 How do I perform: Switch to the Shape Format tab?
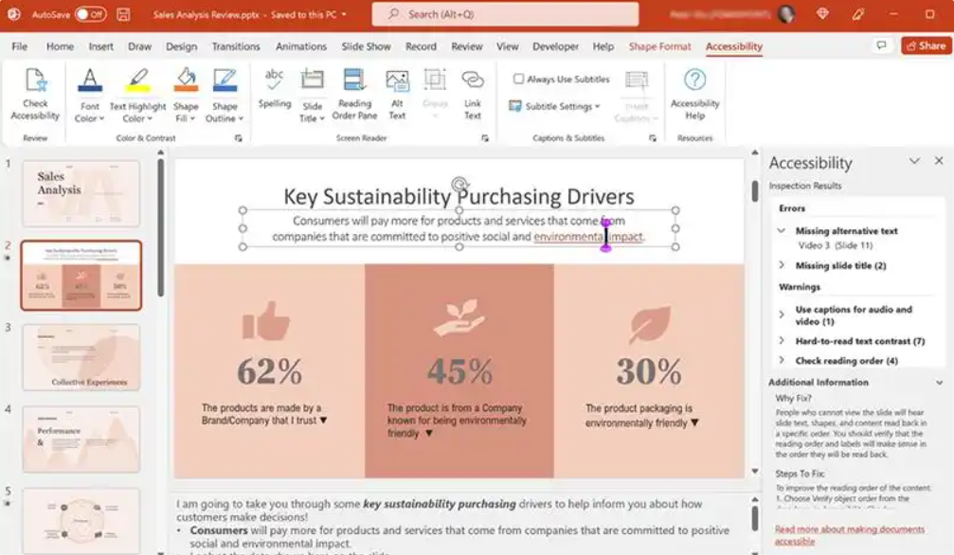click(659, 46)
